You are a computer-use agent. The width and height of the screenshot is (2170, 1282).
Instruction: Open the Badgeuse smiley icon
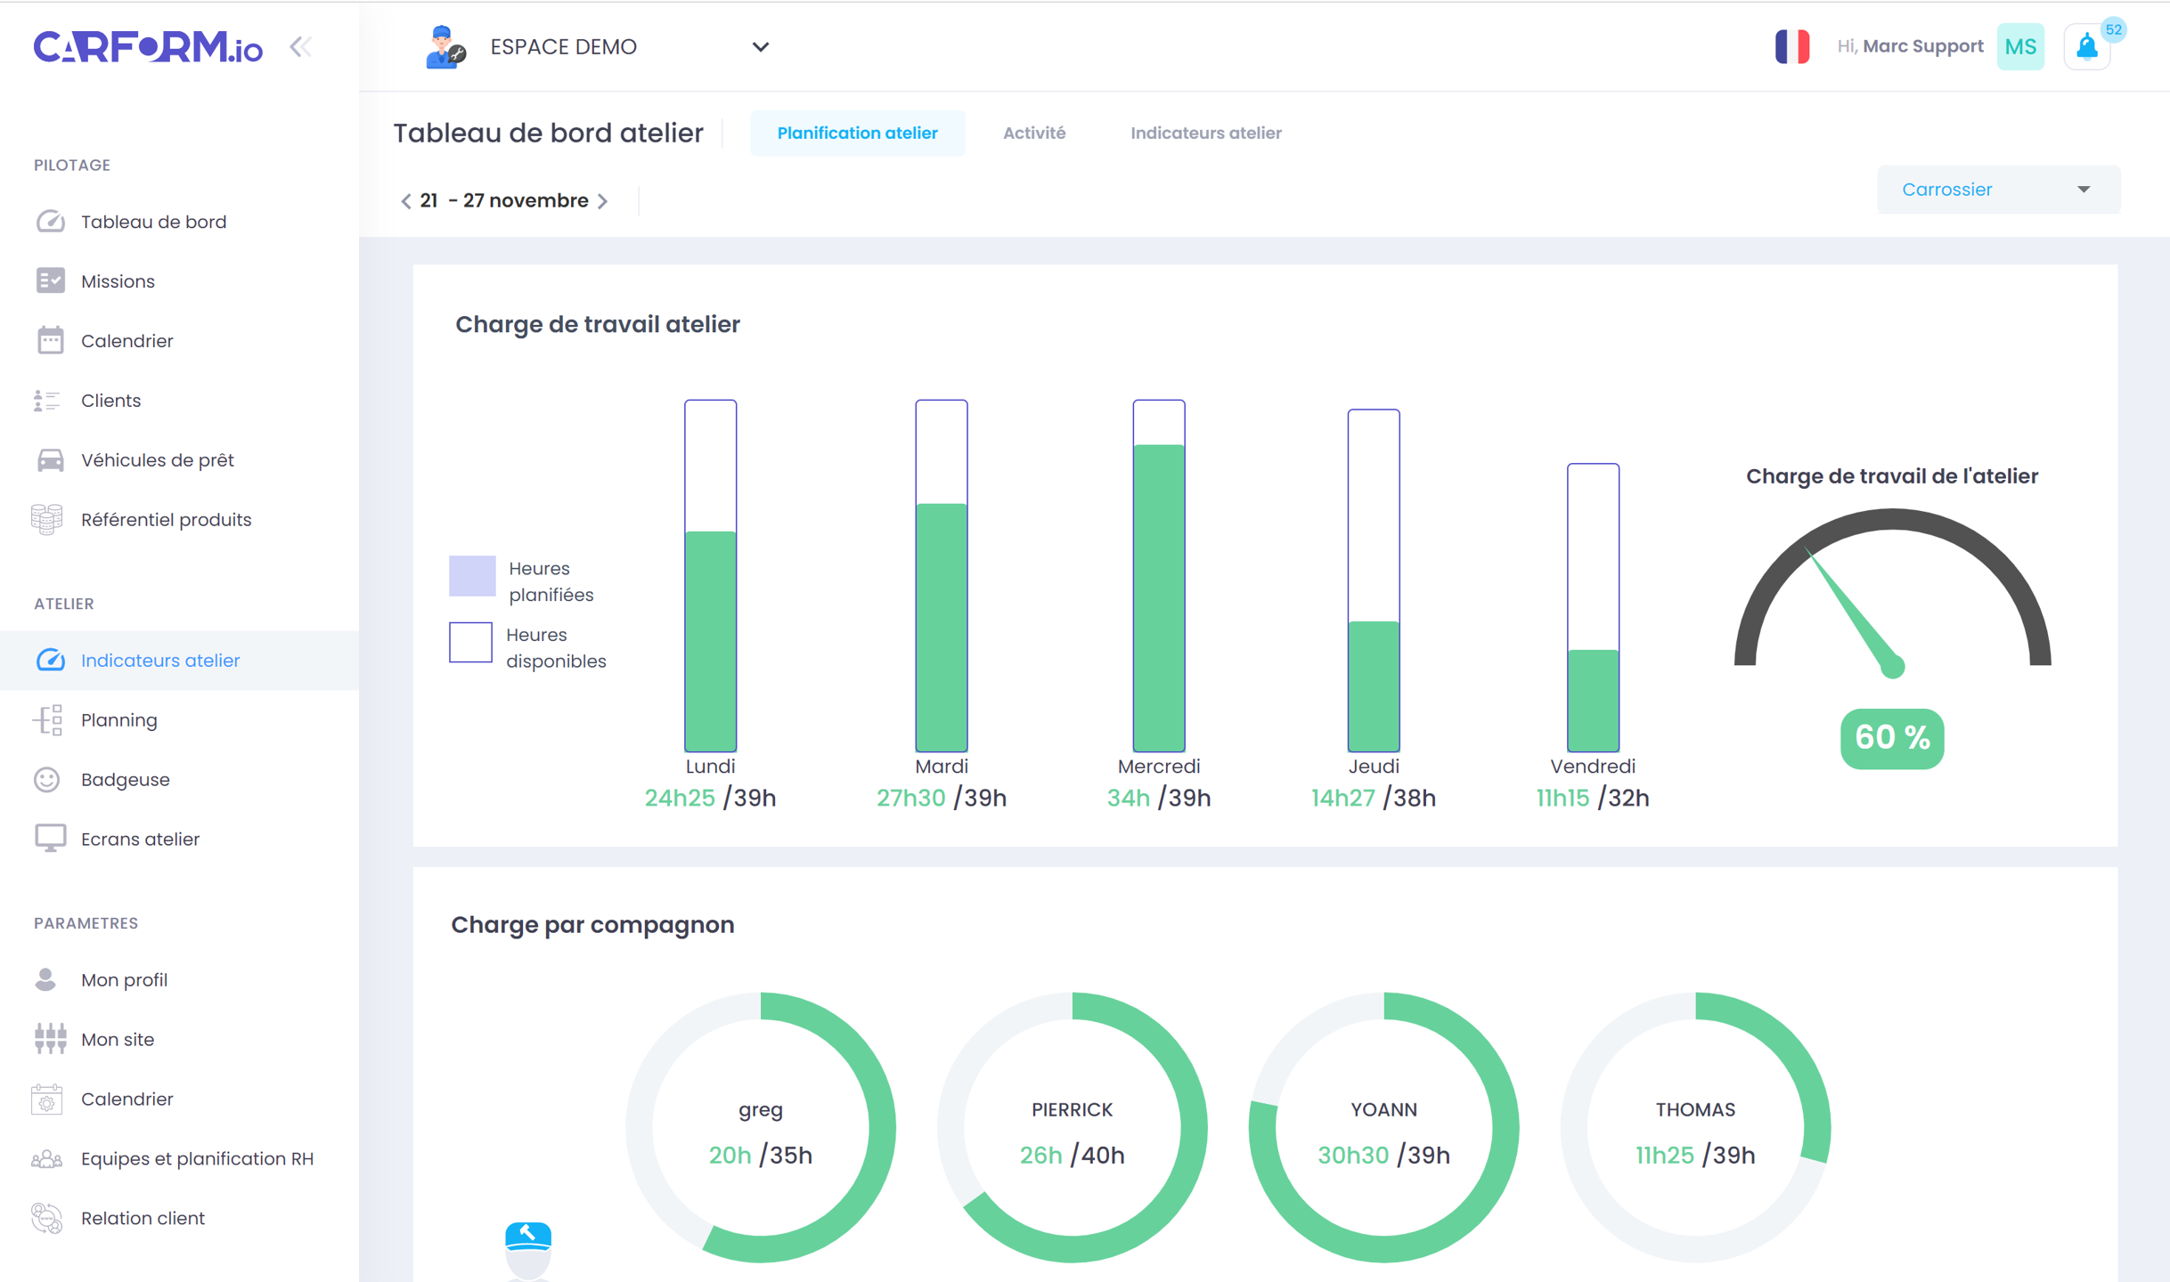(x=49, y=779)
